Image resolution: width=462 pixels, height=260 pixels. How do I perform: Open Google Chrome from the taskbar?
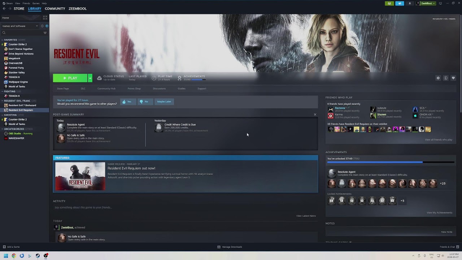pos(14,256)
